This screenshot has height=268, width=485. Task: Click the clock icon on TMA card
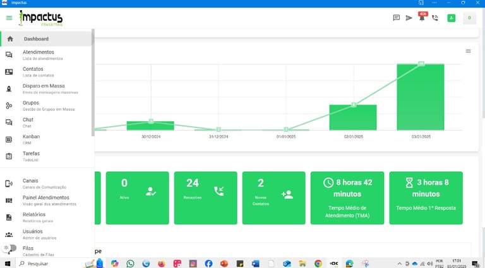(328, 183)
